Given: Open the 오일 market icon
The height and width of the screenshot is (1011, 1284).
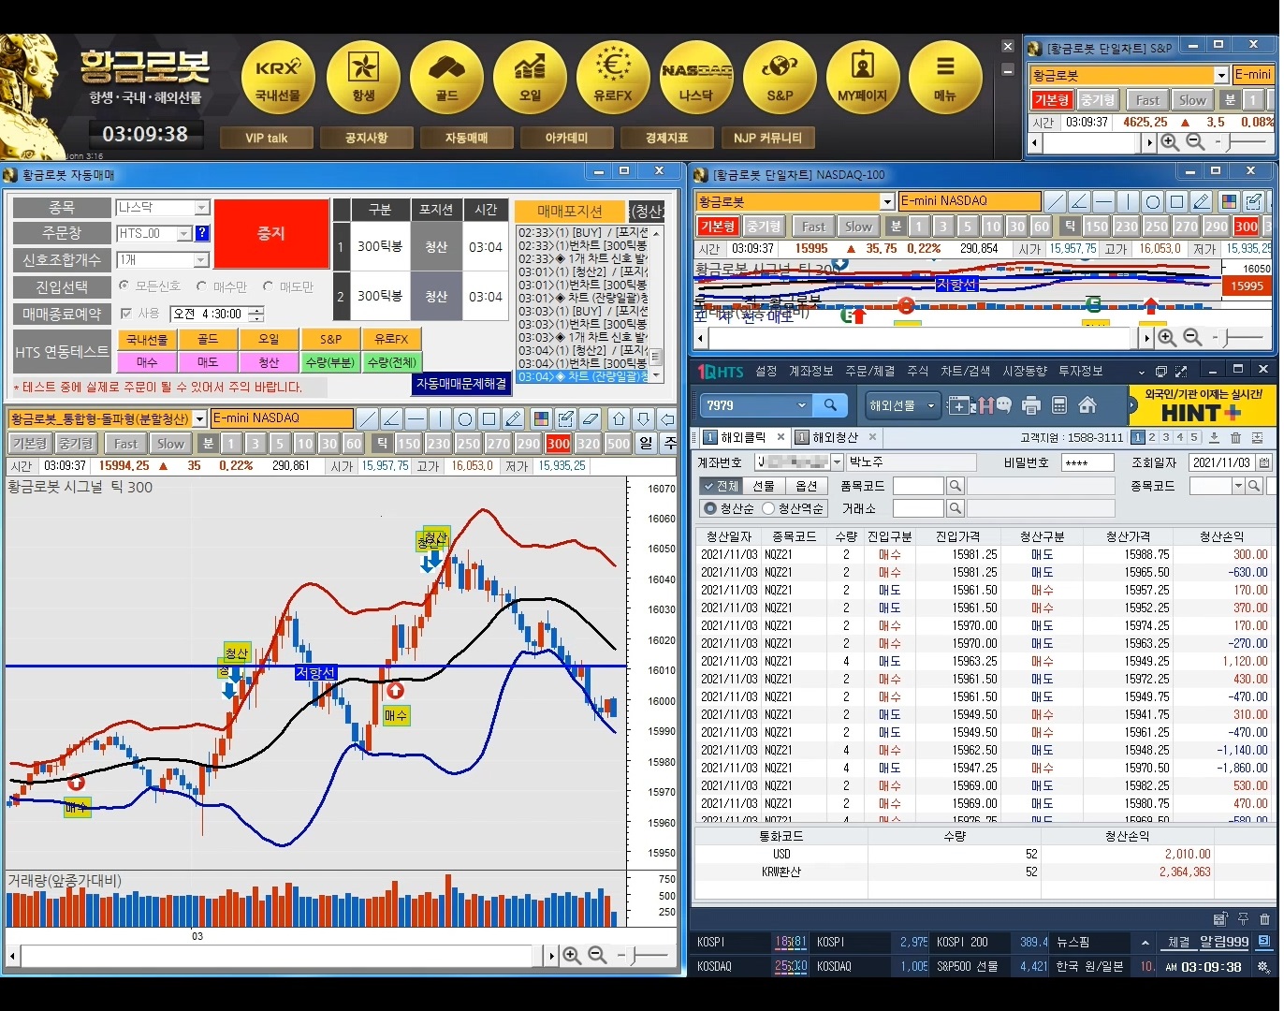Looking at the screenshot, I should (530, 77).
